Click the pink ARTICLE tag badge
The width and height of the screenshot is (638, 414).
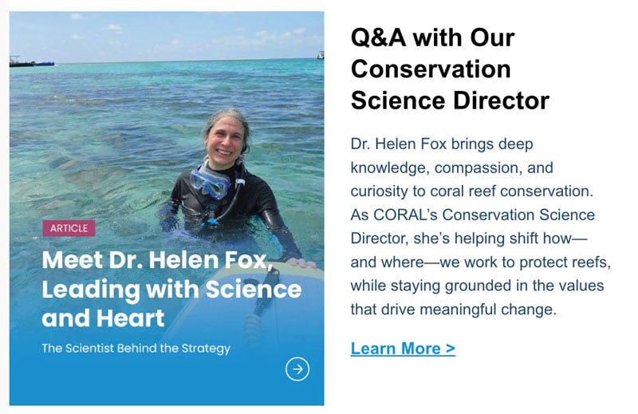(69, 228)
